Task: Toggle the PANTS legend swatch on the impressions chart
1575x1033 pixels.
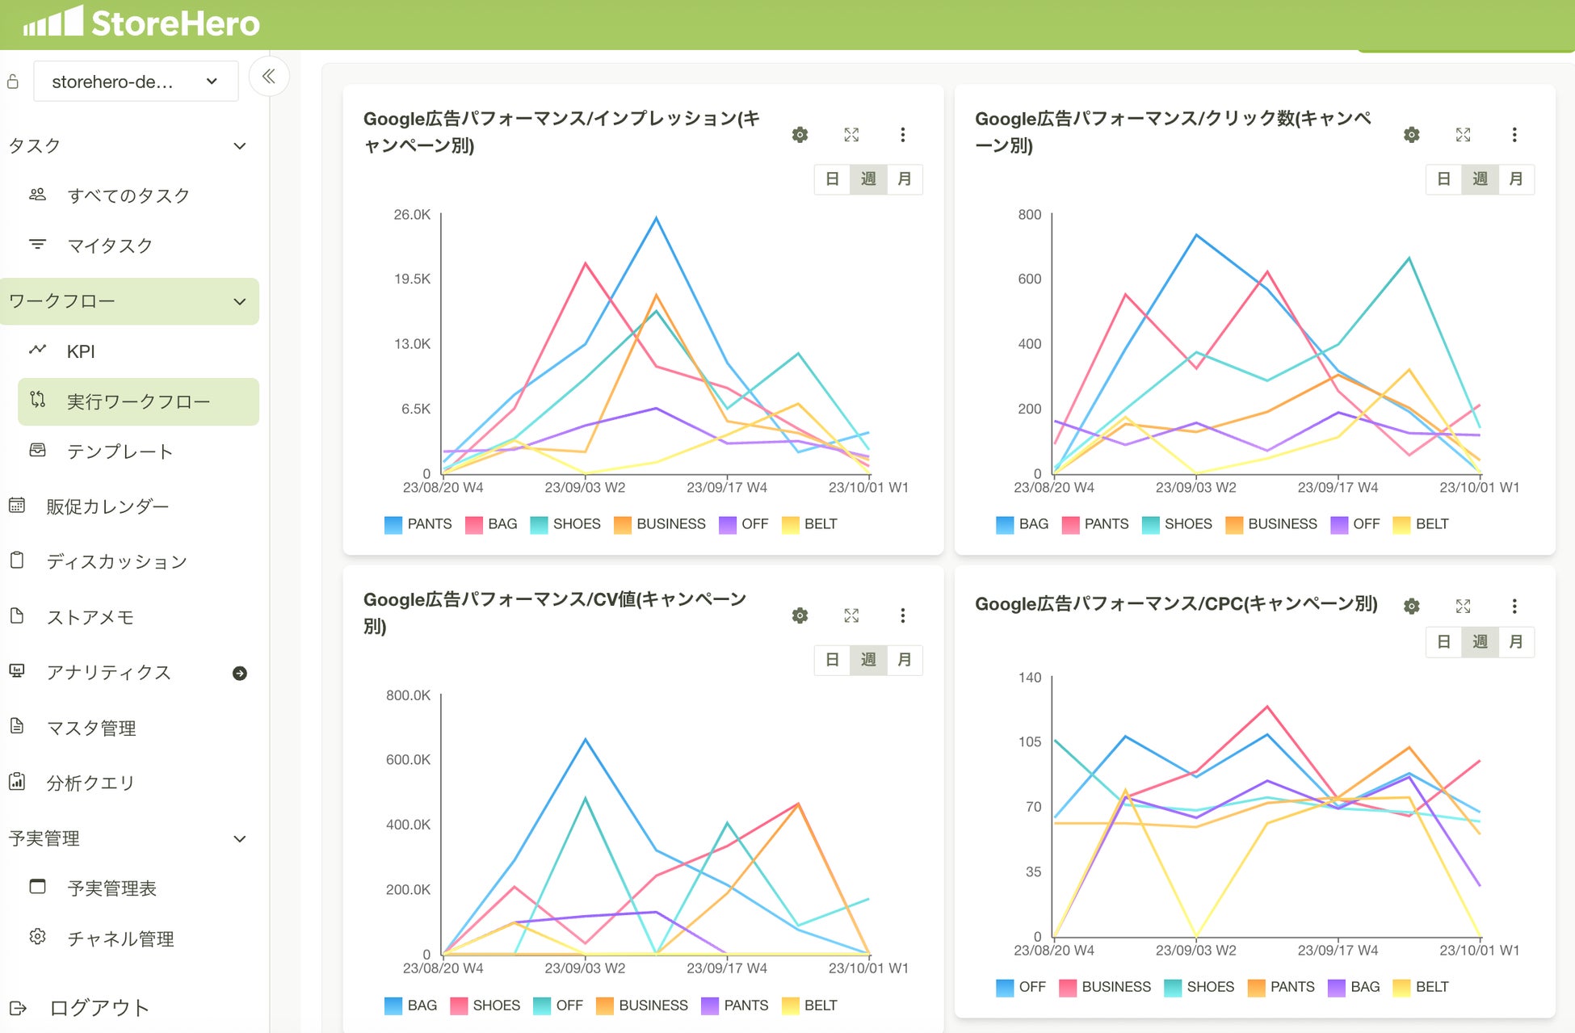Action: click(x=393, y=524)
